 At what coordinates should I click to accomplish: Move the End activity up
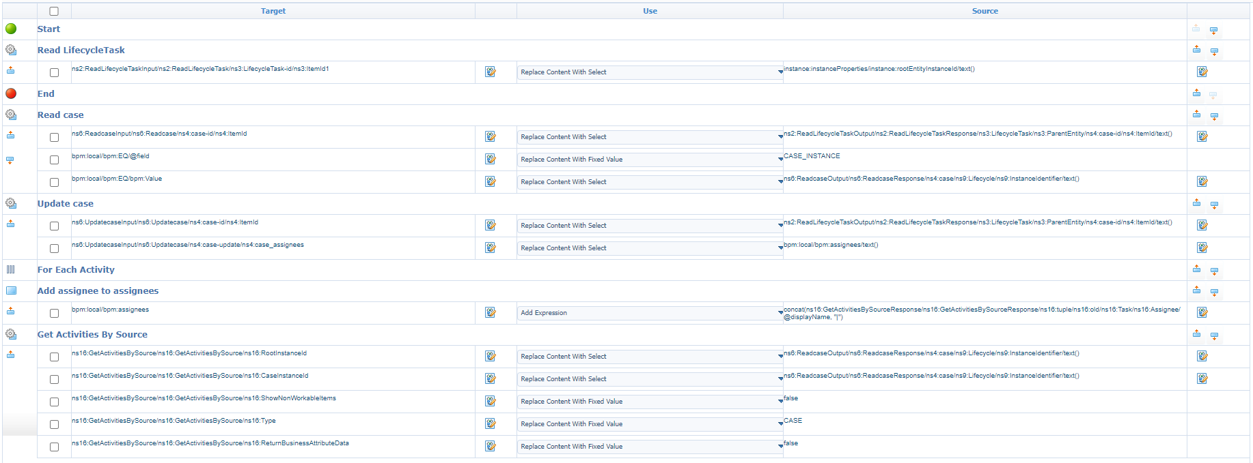point(1196,93)
